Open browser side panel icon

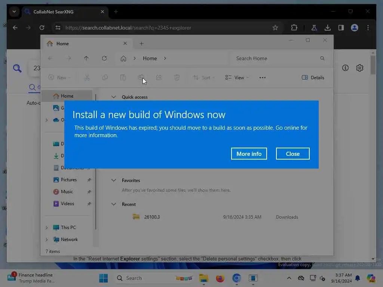(x=341, y=28)
